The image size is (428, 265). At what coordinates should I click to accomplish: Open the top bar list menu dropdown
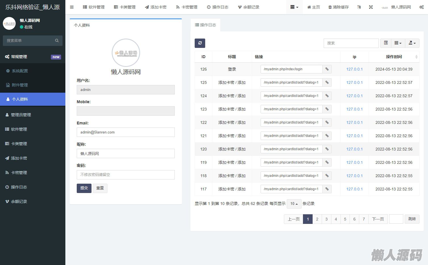coord(294,7)
